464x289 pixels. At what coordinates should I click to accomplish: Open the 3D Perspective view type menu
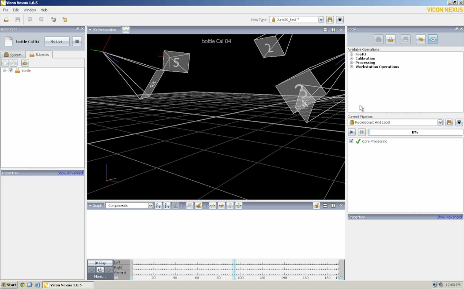[103, 30]
